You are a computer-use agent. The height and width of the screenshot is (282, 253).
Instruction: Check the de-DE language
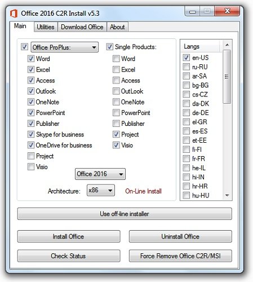[x=186, y=113]
